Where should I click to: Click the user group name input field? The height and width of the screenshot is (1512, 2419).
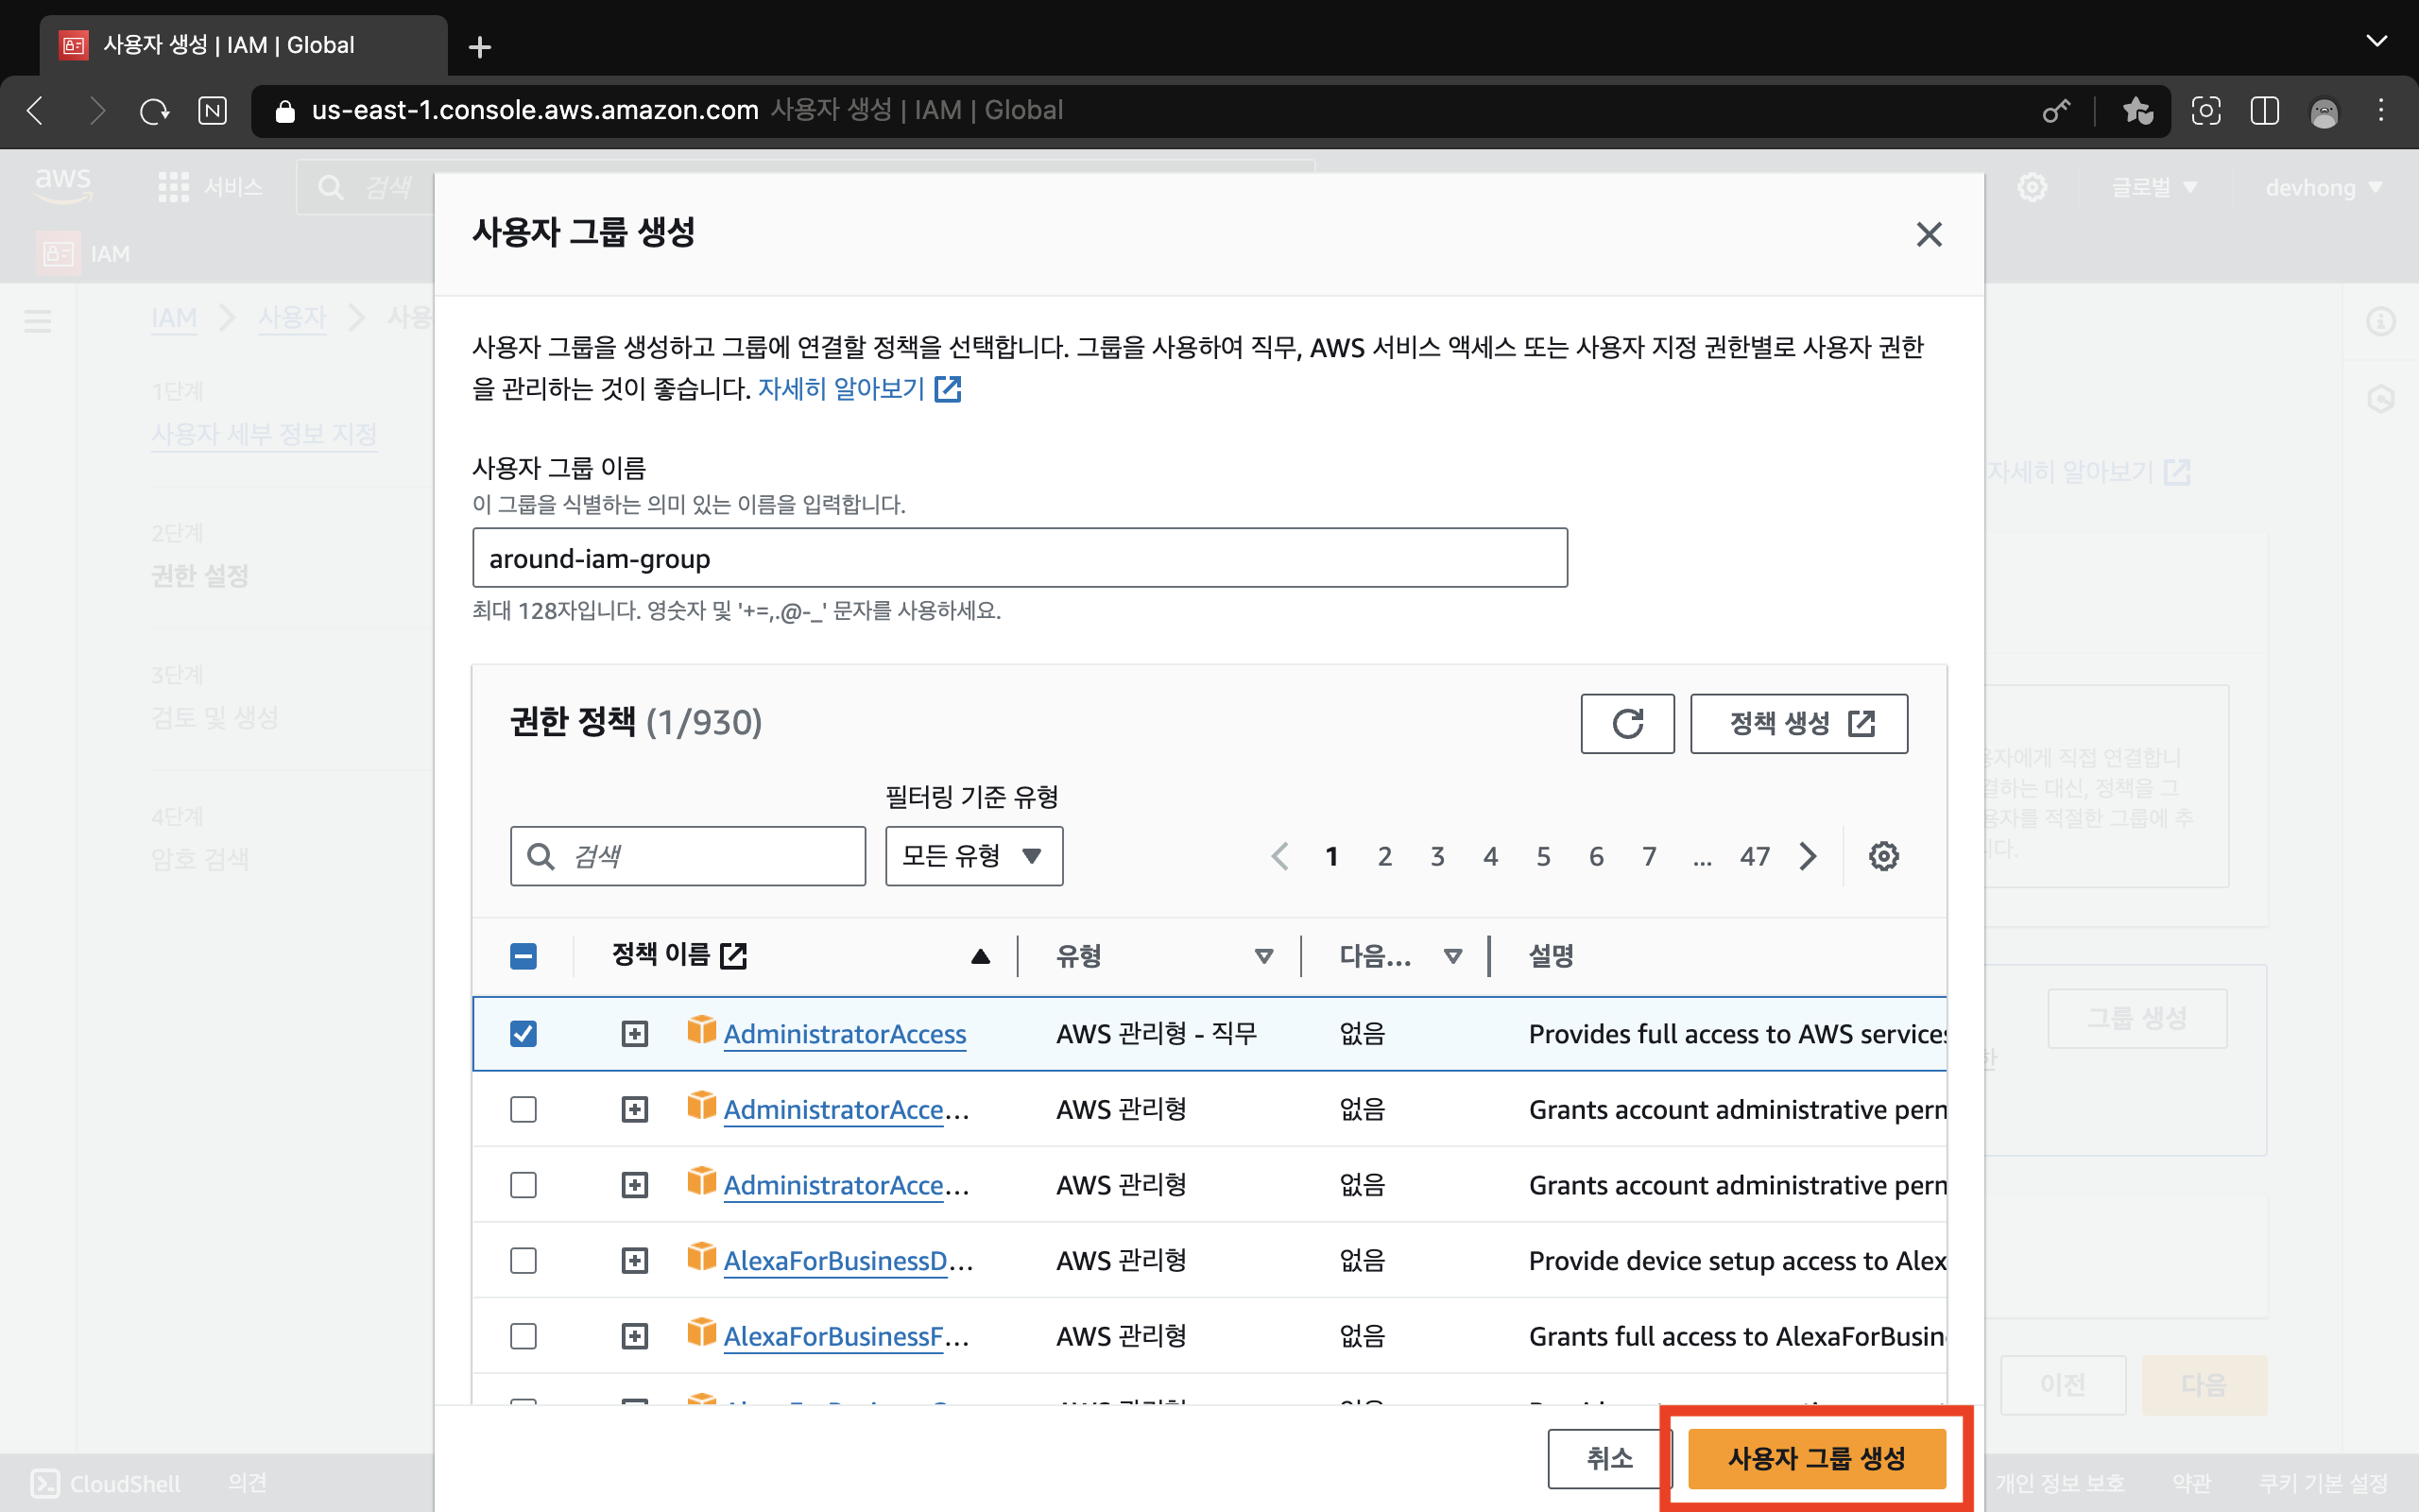pos(1020,558)
